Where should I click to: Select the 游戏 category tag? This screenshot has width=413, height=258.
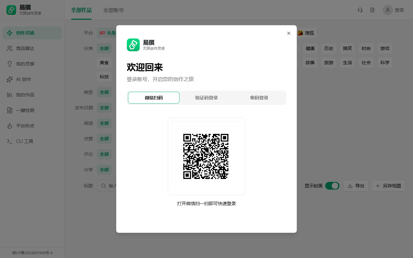(x=385, y=48)
